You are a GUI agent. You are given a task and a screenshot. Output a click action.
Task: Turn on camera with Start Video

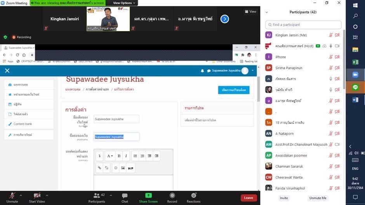click(x=37, y=197)
